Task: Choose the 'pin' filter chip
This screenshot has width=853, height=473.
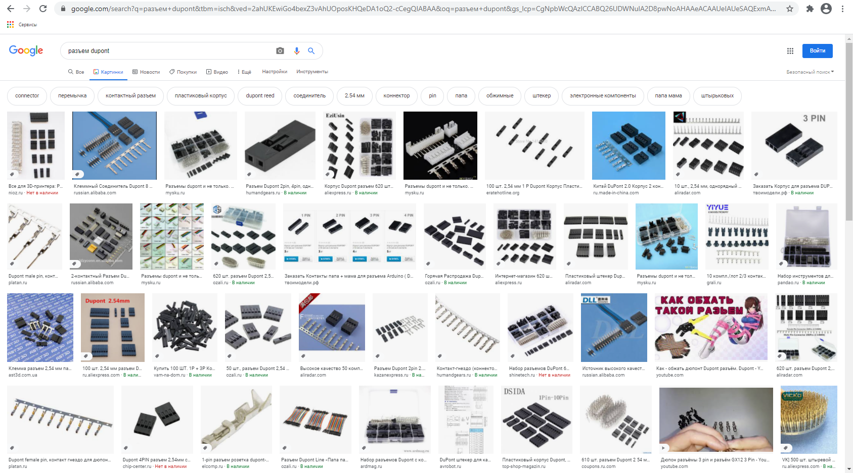Action: click(x=432, y=96)
